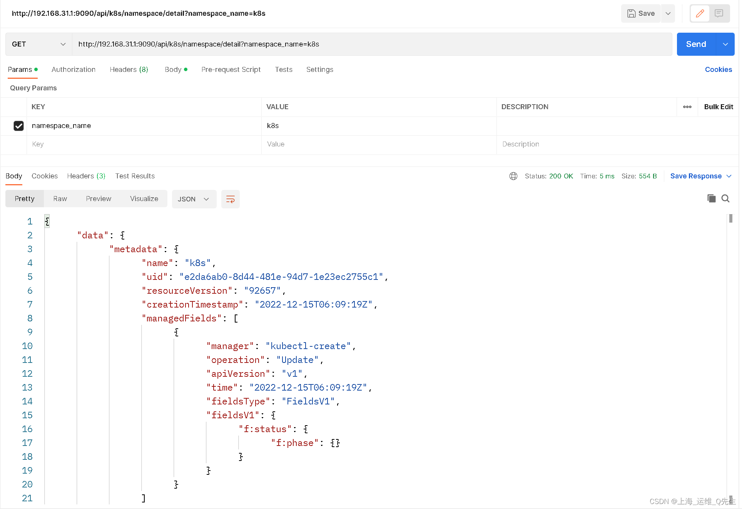
Task: Switch to the Authorization tab
Action: [74, 70]
